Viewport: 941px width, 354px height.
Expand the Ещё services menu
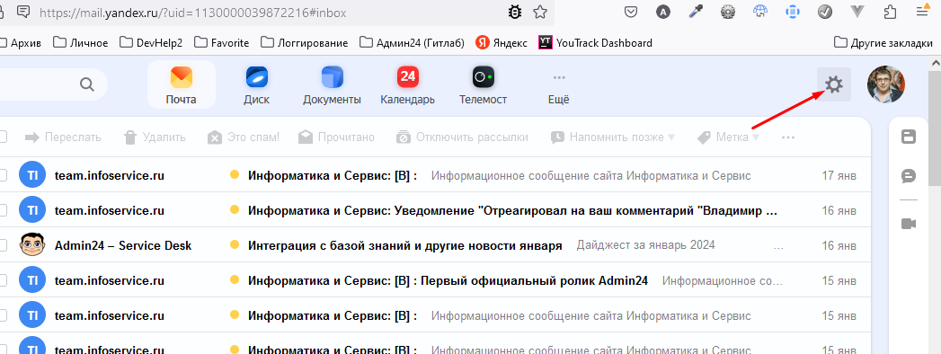[x=559, y=88]
